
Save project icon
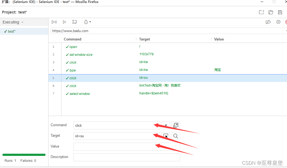(280, 12)
